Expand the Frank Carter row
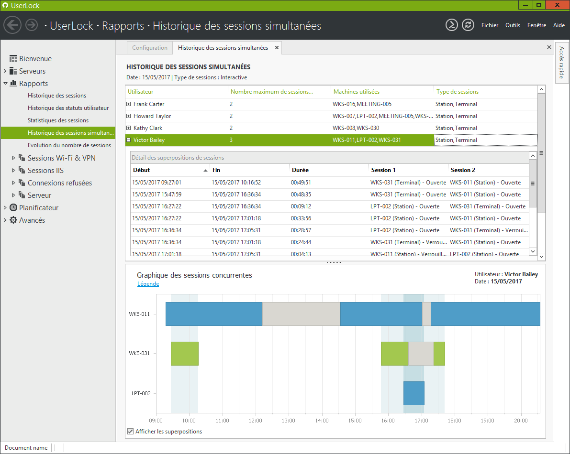This screenshot has height=454, width=570. [128, 104]
